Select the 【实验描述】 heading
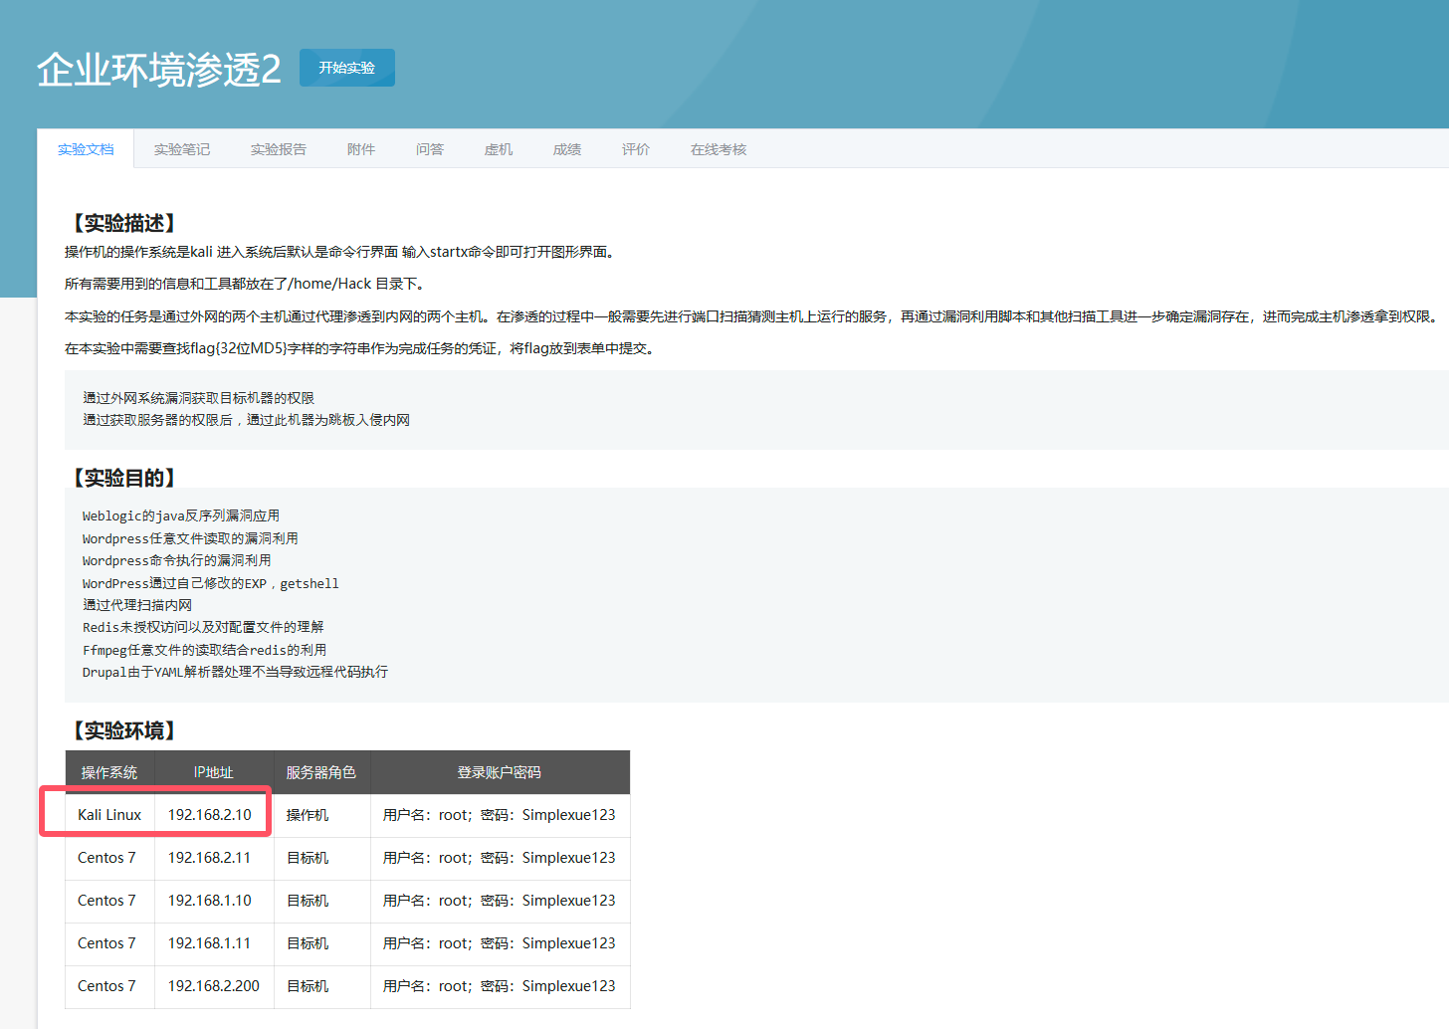Image resolution: width=1449 pixels, height=1029 pixels. [x=124, y=223]
